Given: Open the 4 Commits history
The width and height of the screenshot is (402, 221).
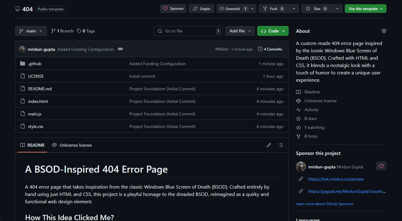Looking at the screenshot, I should click(x=270, y=49).
